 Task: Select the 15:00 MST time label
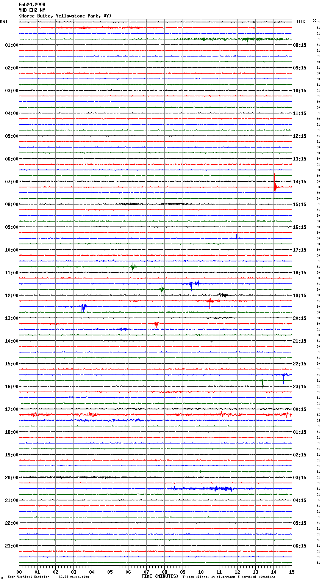pos(12,364)
